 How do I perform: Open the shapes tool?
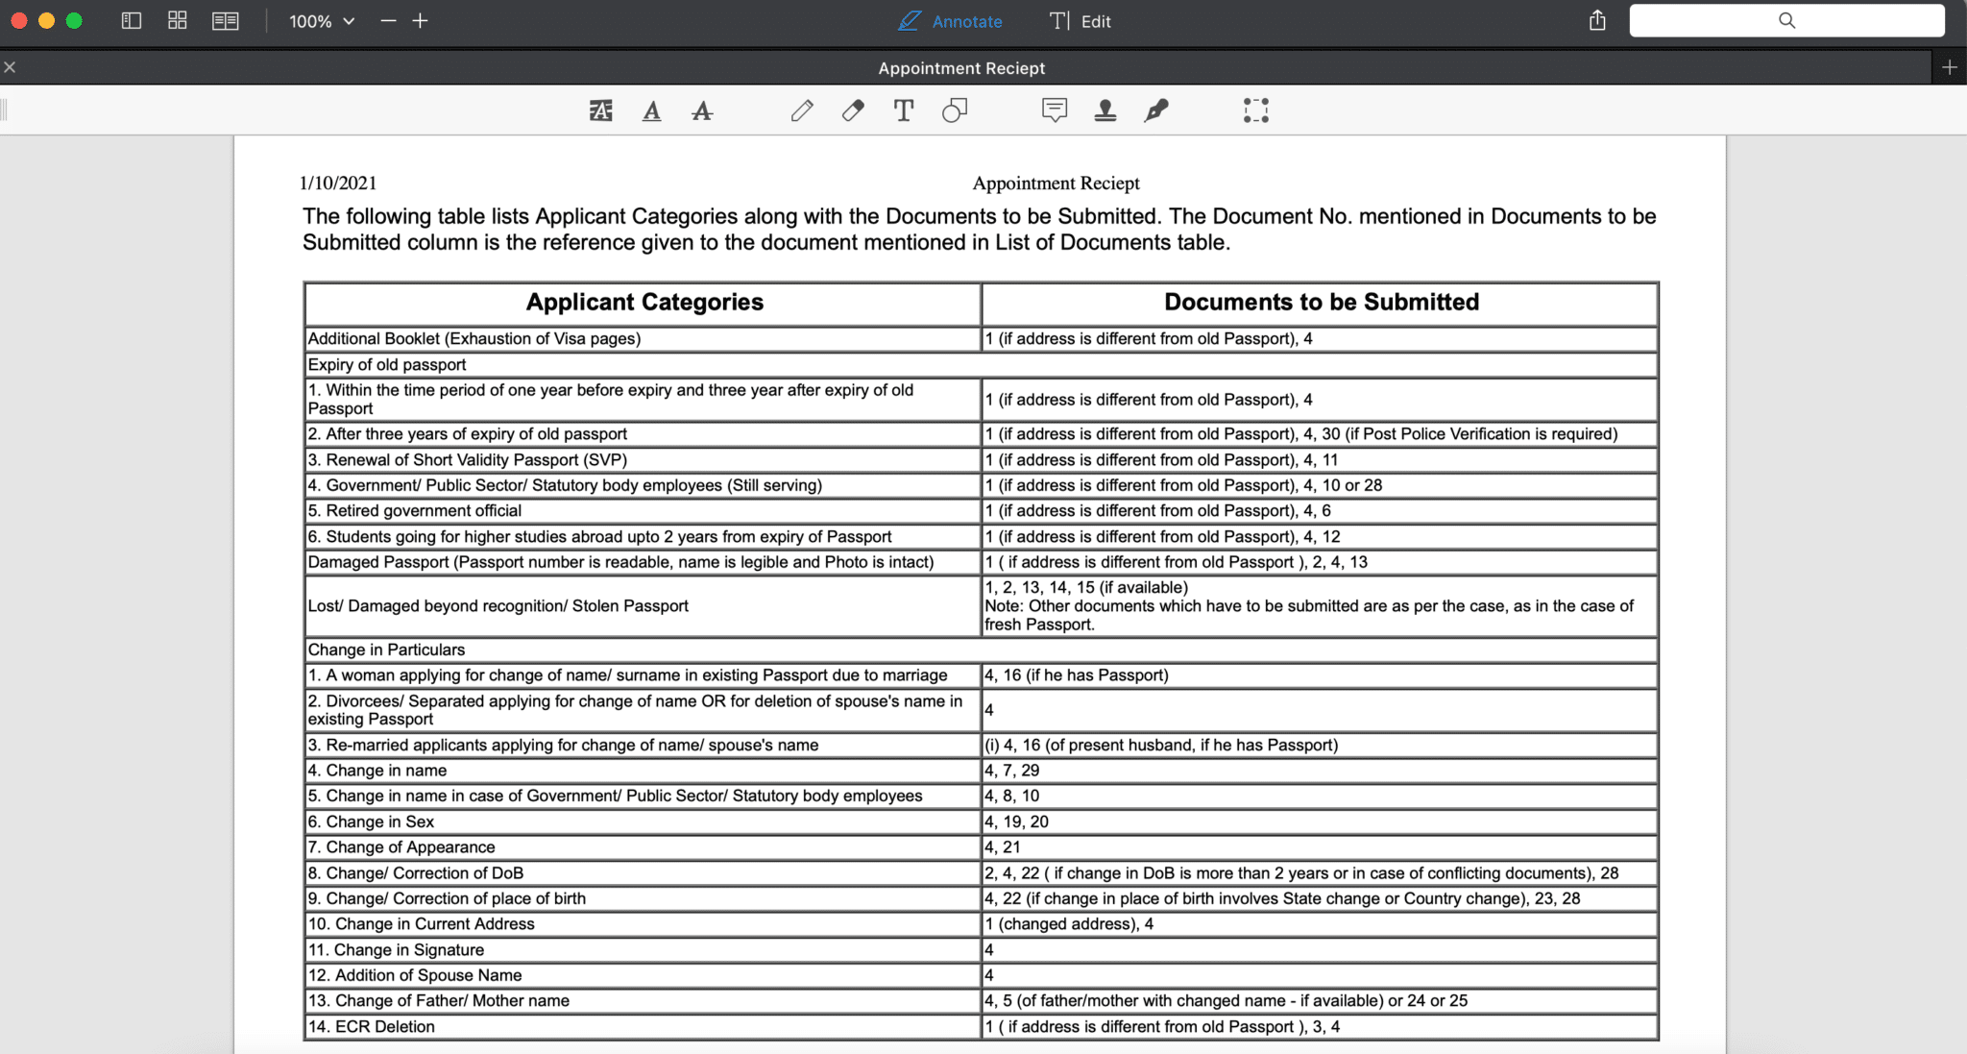click(954, 110)
